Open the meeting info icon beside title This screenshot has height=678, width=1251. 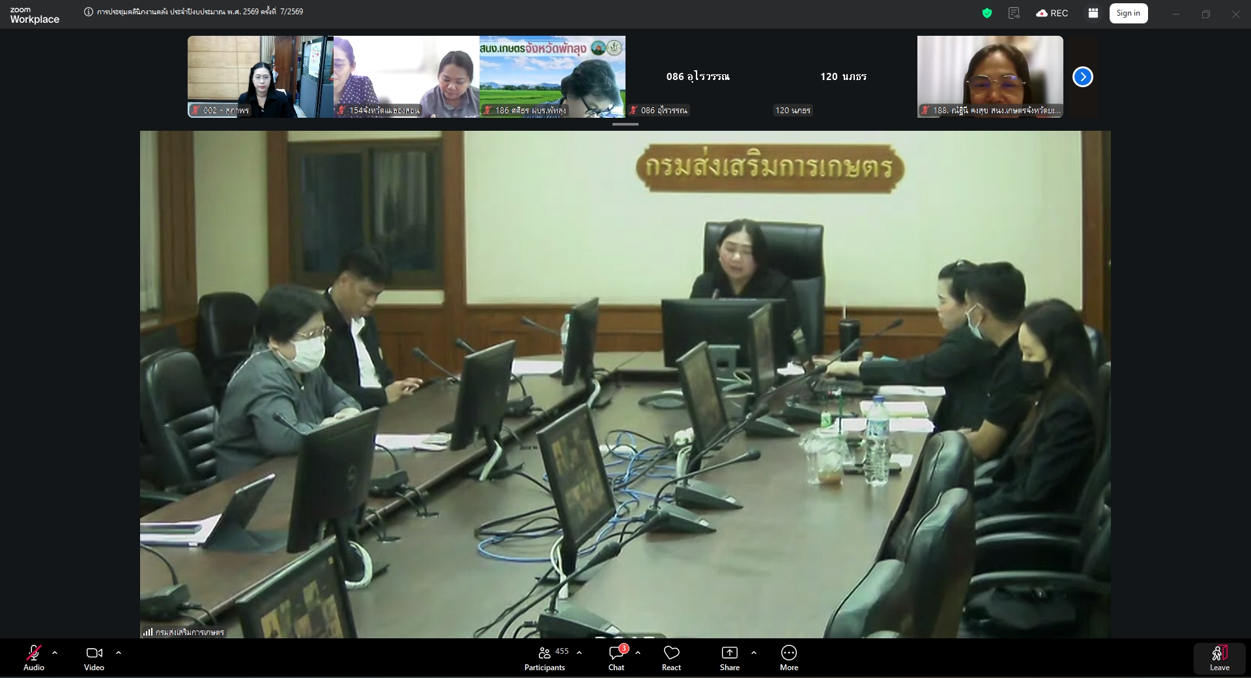click(x=89, y=12)
